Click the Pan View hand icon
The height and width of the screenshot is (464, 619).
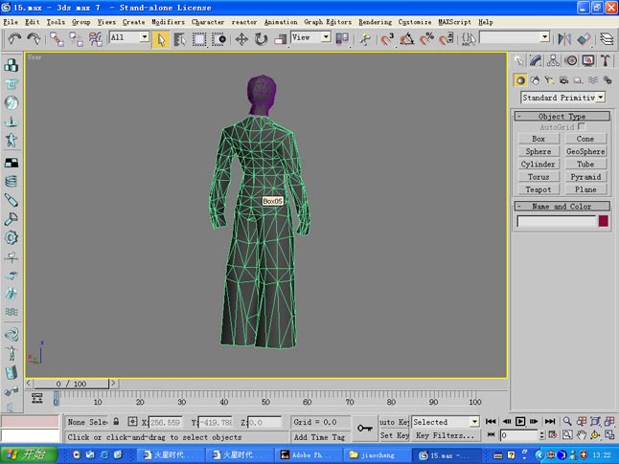click(x=581, y=435)
